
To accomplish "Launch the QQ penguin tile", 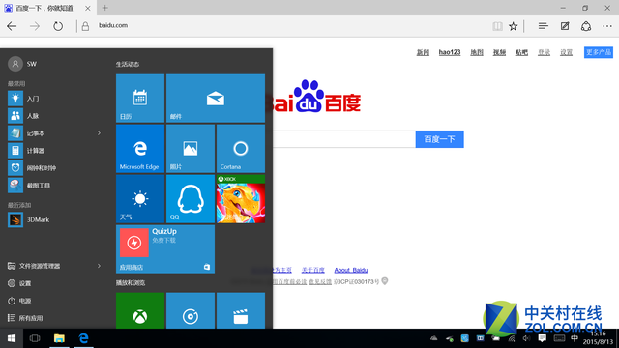I will point(191,199).
